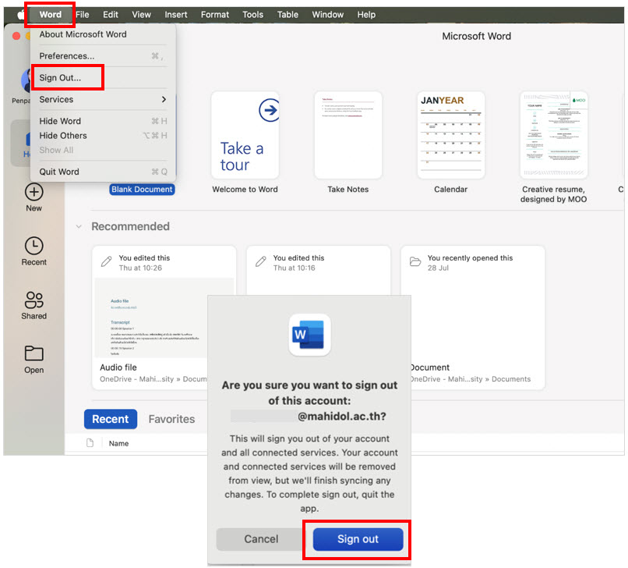This screenshot has width=628, height=568.
Task: Open the Shared sidebar icon
Action: [x=34, y=300]
